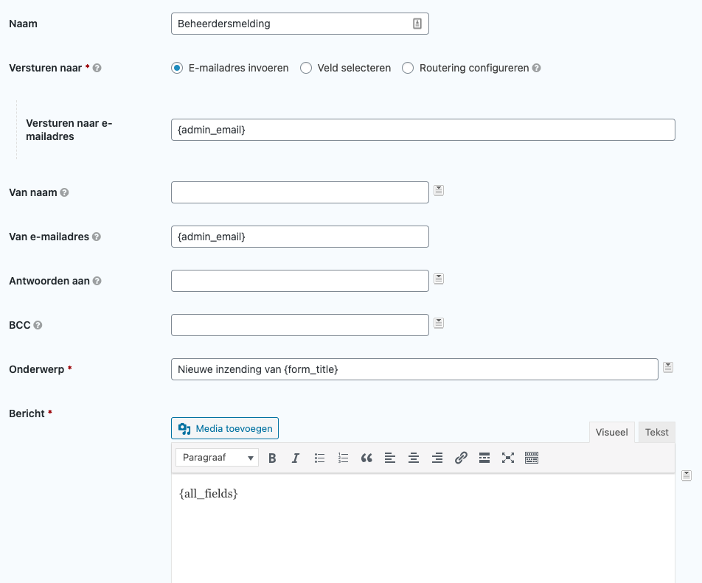Insert a numbered list
Screen dimensions: 702x583
(x=343, y=458)
